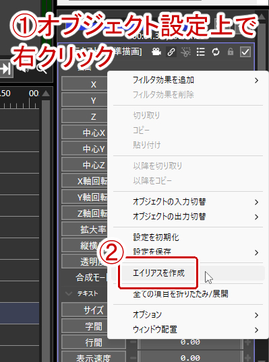Select 貼り付け in context menu

pyautogui.click(x=188, y=145)
